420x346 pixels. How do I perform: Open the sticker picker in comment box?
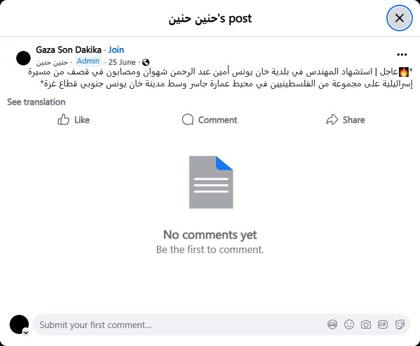400,324
